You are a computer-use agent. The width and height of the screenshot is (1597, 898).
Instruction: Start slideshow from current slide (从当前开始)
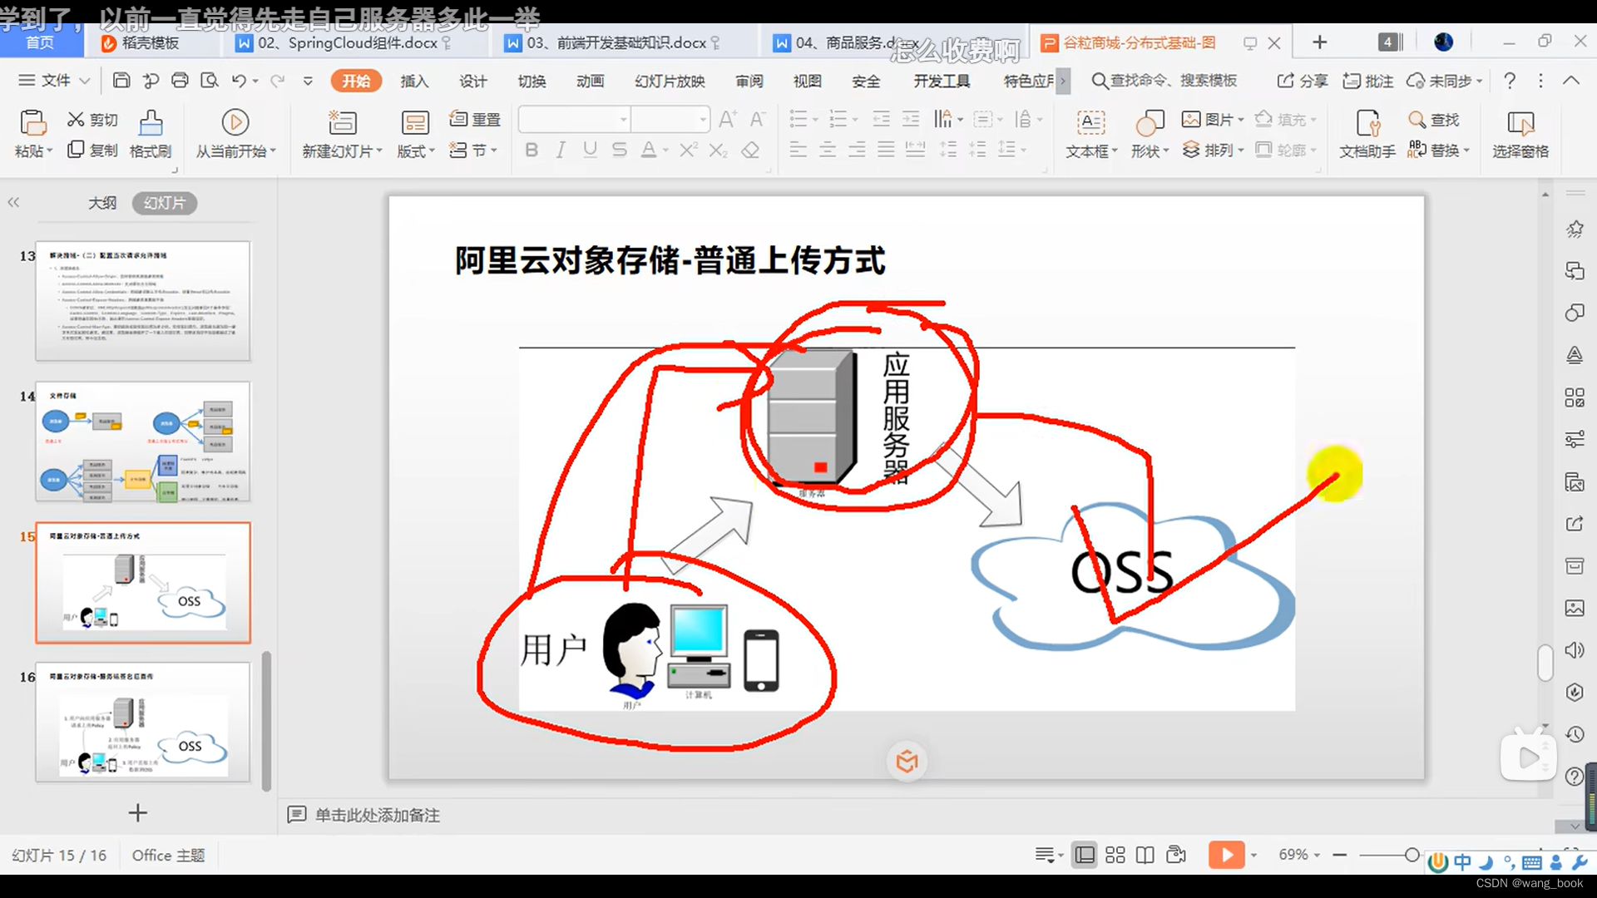pyautogui.click(x=235, y=133)
